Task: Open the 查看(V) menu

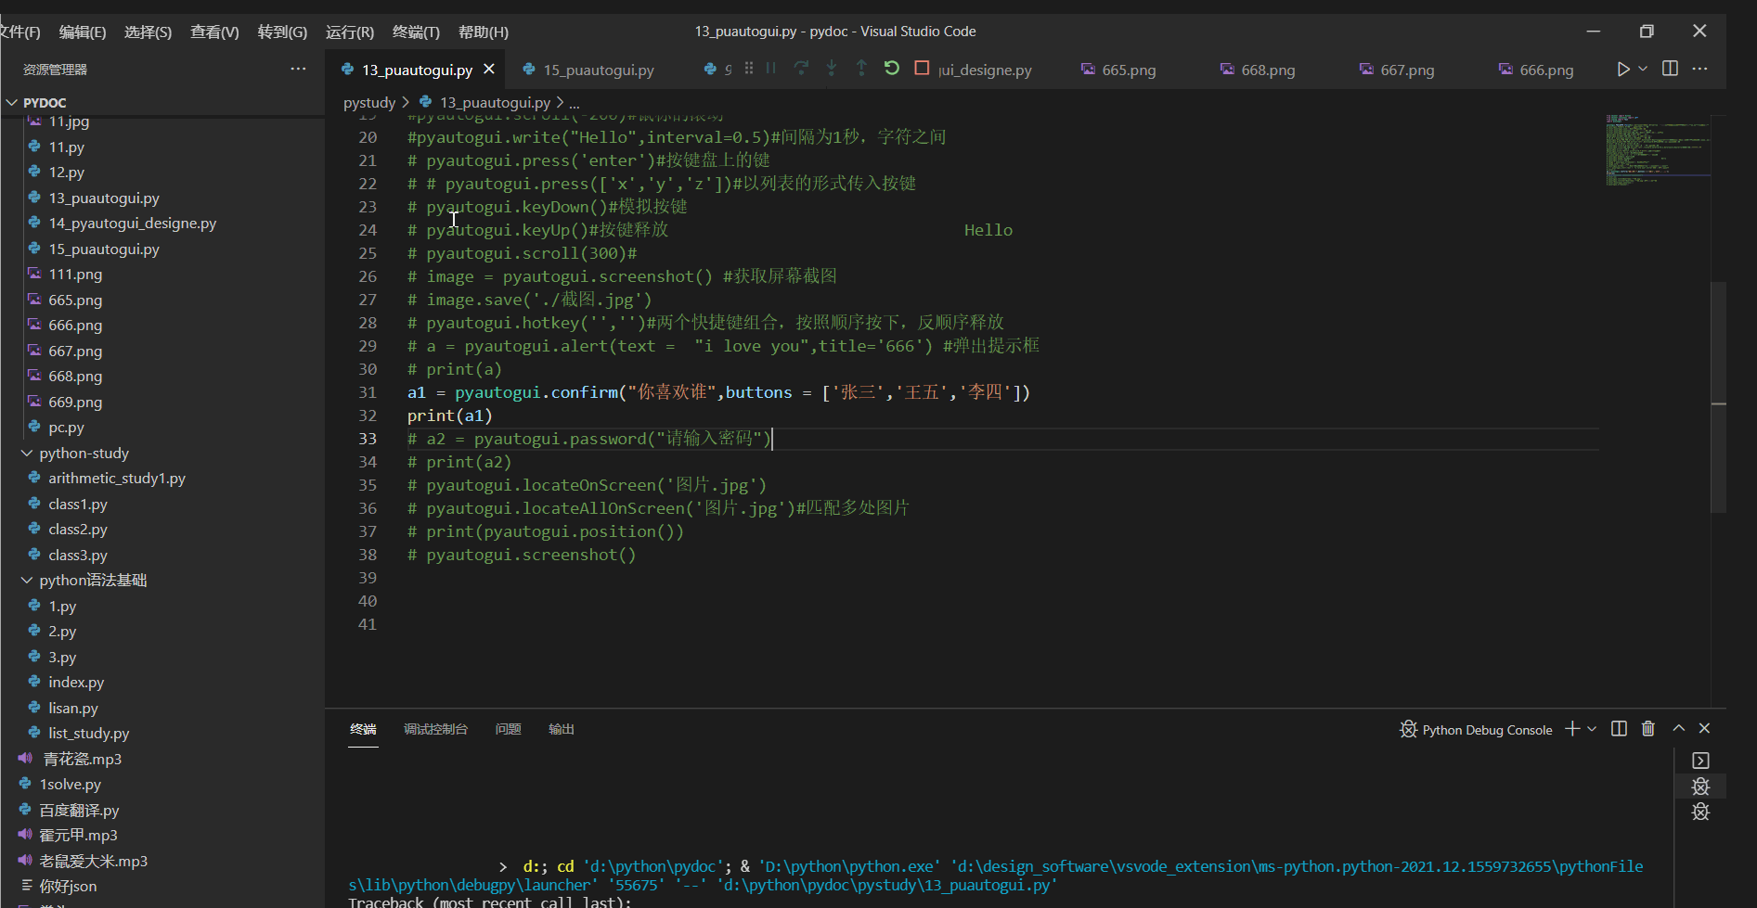Action: click(214, 32)
